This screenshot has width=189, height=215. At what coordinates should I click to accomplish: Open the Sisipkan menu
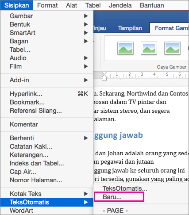click(x=17, y=5)
